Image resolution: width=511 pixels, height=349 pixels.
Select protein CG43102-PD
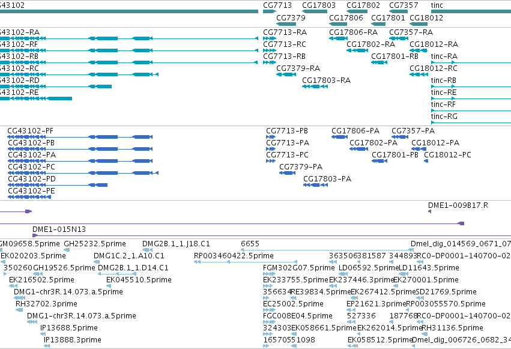[x=58, y=185]
